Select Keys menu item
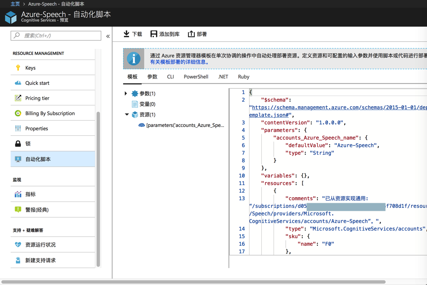This screenshot has width=427, height=285. [x=53, y=67]
